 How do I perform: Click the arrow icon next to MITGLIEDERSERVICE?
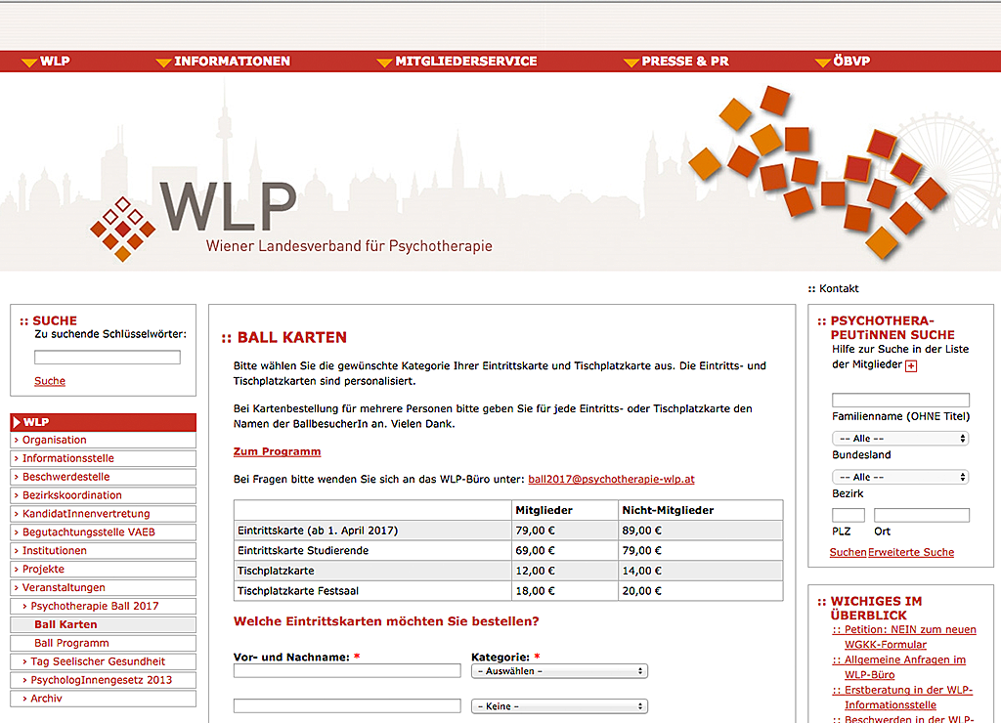pos(384,62)
